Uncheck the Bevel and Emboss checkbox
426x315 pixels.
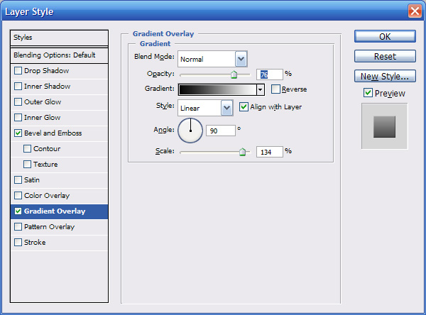[18, 133]
